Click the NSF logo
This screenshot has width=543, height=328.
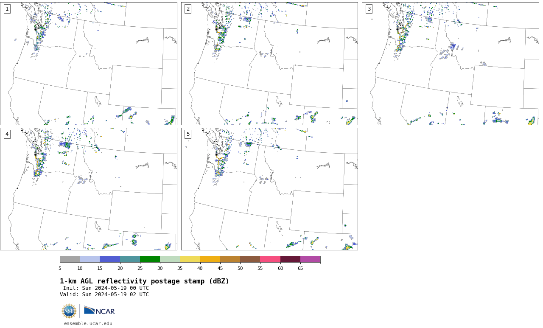(69, 311)
